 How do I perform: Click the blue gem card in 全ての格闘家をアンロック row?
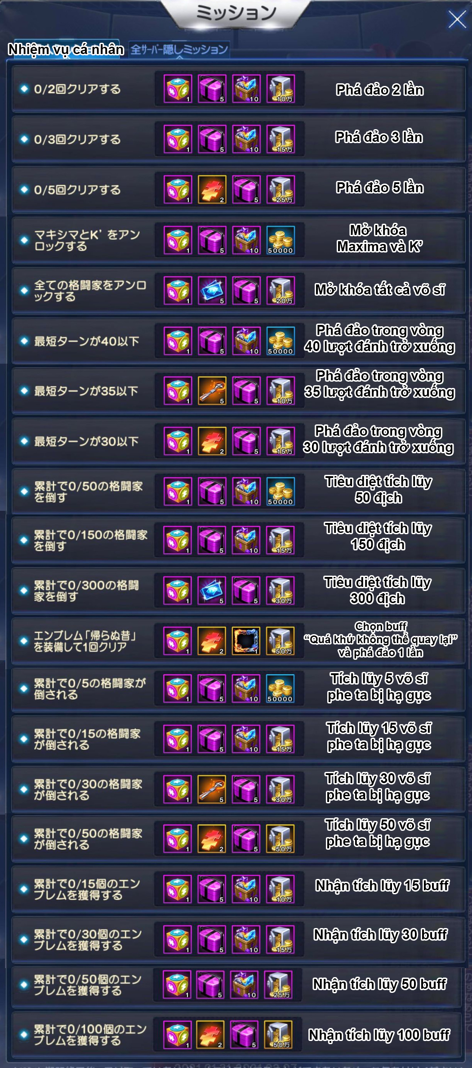click(212, 290)
